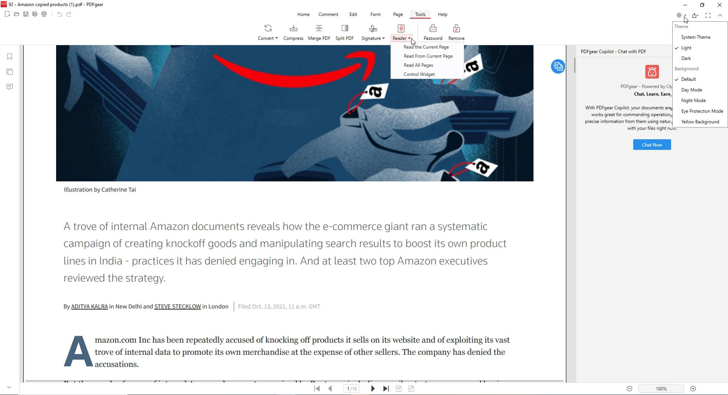Open the bookmarks sidebar panel
This screenshot has width=728, height=395.
pos(10,57)
